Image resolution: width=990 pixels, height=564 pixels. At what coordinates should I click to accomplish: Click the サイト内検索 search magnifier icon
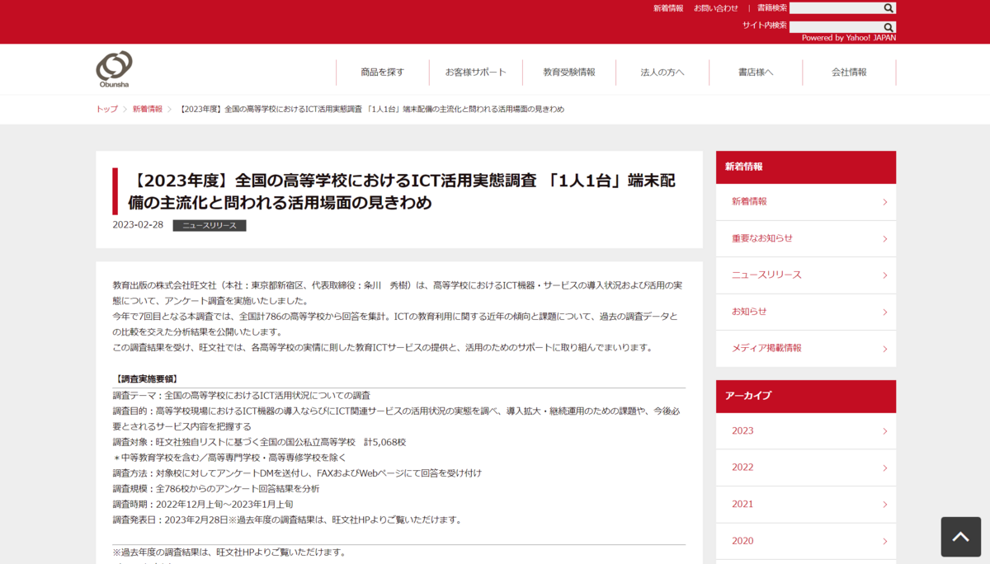pyautogui.click(x=889, y=27)
